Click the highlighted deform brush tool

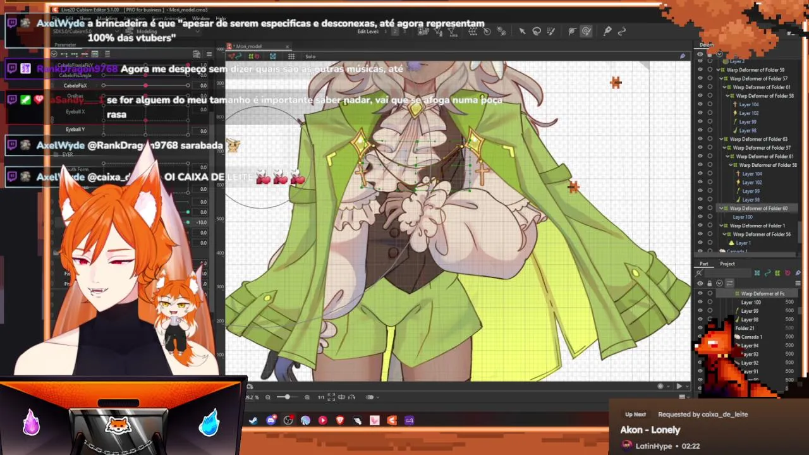click(x=587, y=31)
